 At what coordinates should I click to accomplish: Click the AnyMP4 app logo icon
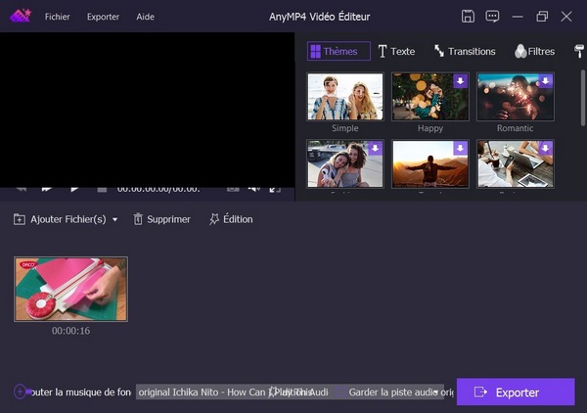pos(21,16)
